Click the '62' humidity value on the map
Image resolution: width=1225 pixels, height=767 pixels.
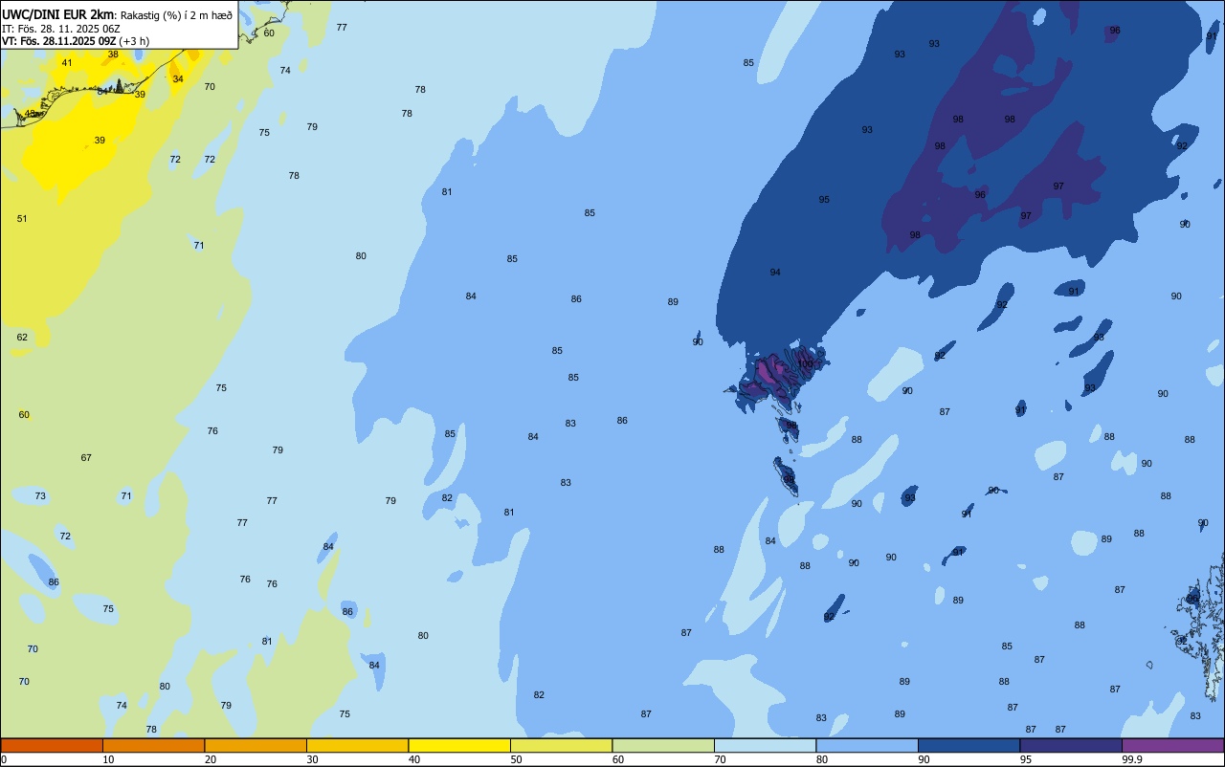tap(22, 338)
